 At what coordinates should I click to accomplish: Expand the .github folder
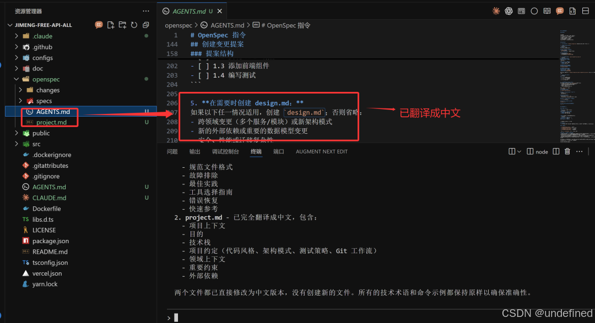(x=17, y=47)
